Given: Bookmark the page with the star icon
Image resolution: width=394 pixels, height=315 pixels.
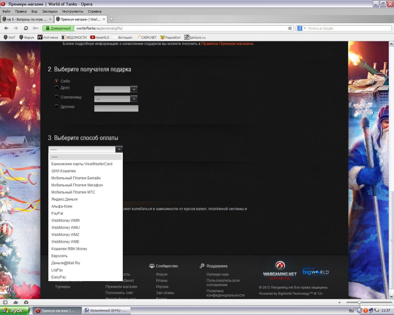Looking at the screenshot, I should [290, 28].
